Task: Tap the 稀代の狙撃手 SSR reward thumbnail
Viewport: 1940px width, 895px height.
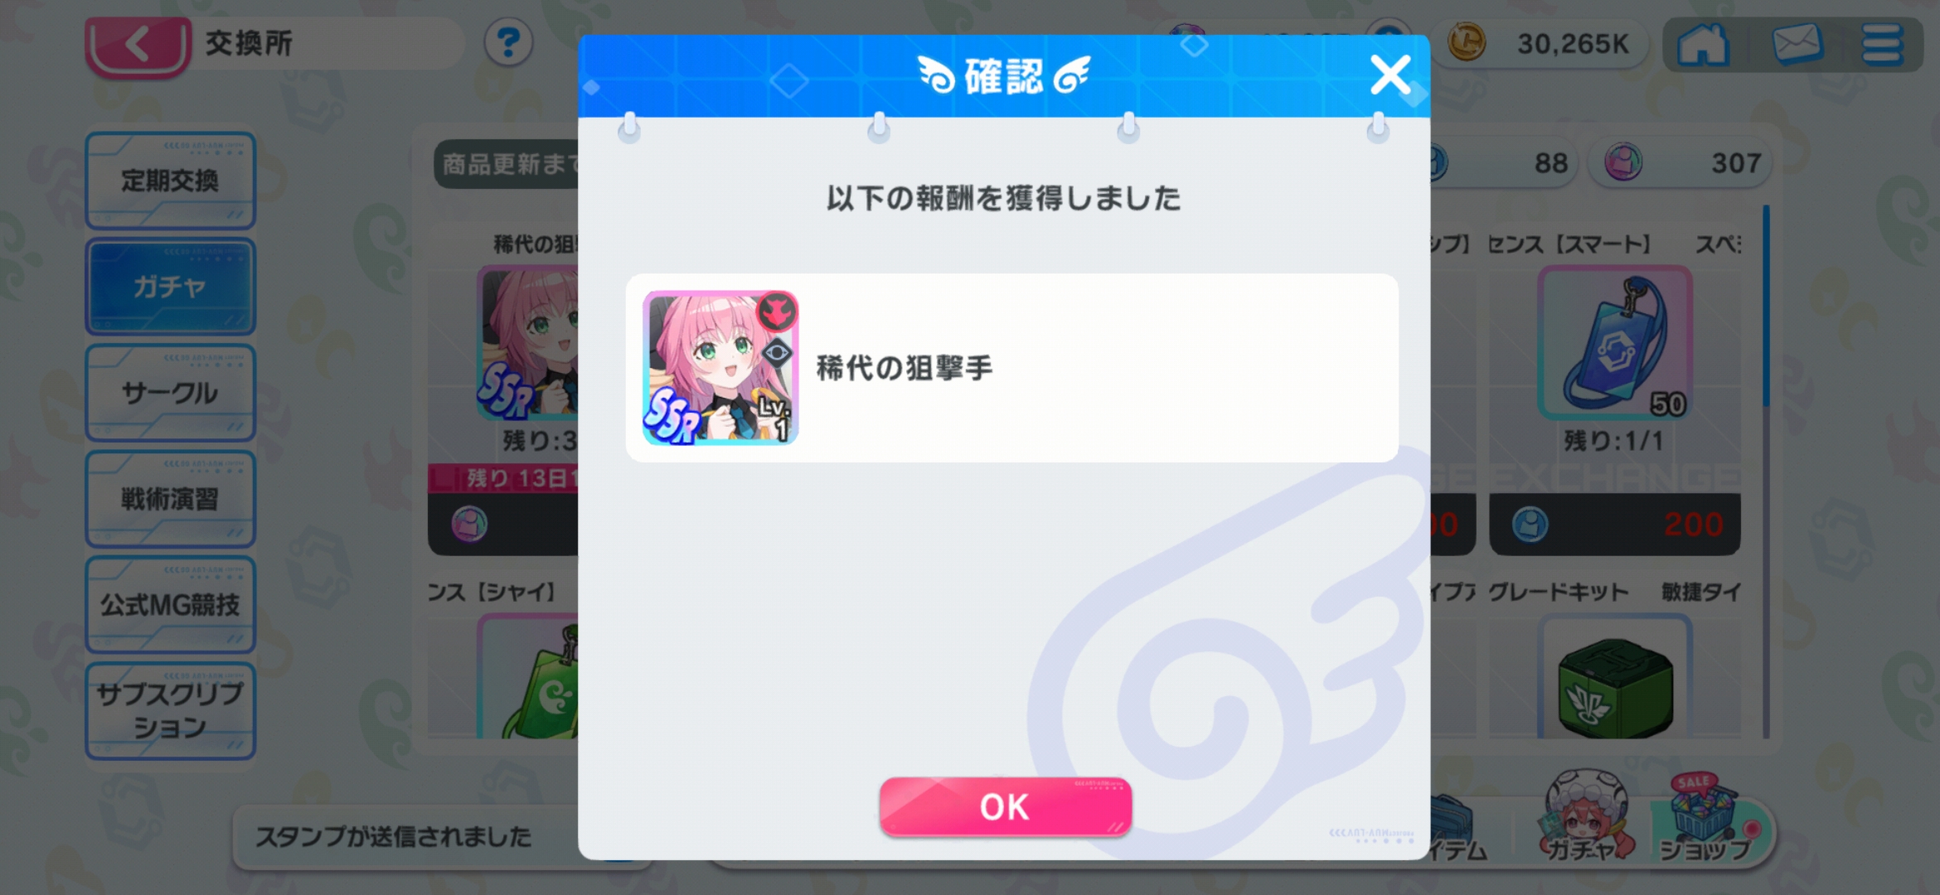Action: coord(720,368)
